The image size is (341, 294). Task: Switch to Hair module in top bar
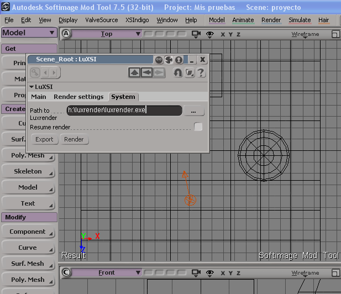pyautogui.click(x=324, y=20)
